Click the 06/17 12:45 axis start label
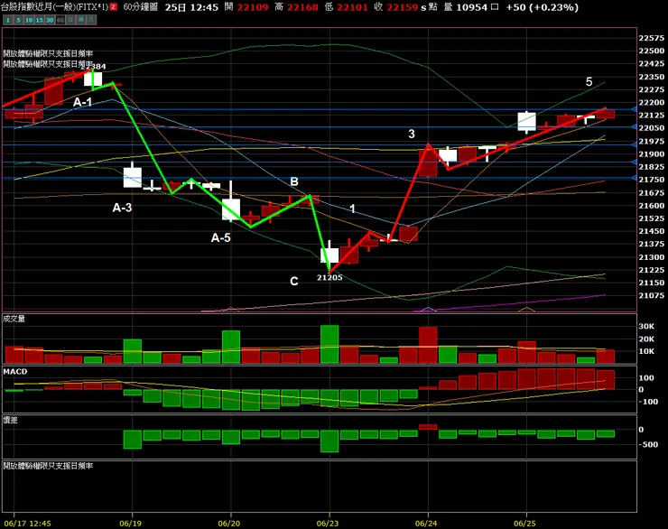The height and width of the screenshot is (529, 668). click(28, 523)
